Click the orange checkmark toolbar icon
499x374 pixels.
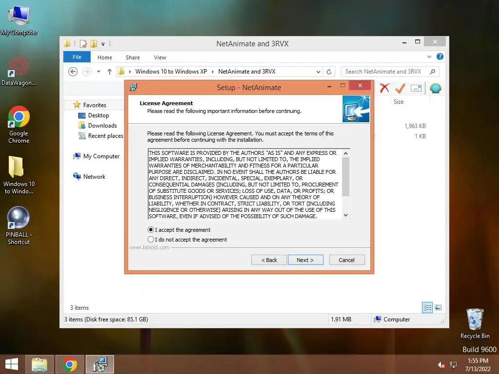click(x=400, y=88)
